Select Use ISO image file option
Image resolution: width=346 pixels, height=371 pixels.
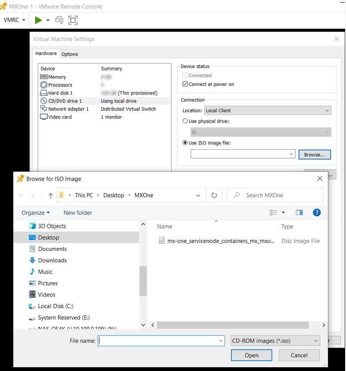(185, 143)
